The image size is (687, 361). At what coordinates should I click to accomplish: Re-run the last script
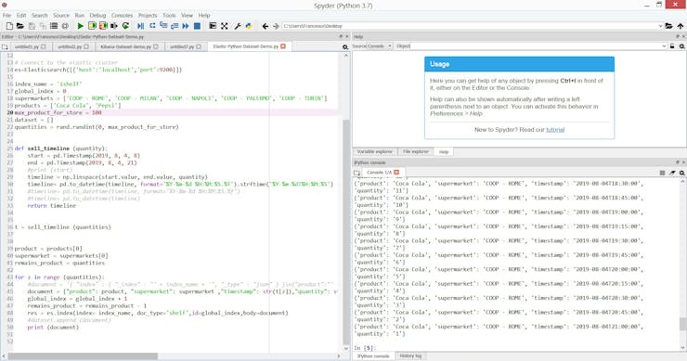(125, 26)
